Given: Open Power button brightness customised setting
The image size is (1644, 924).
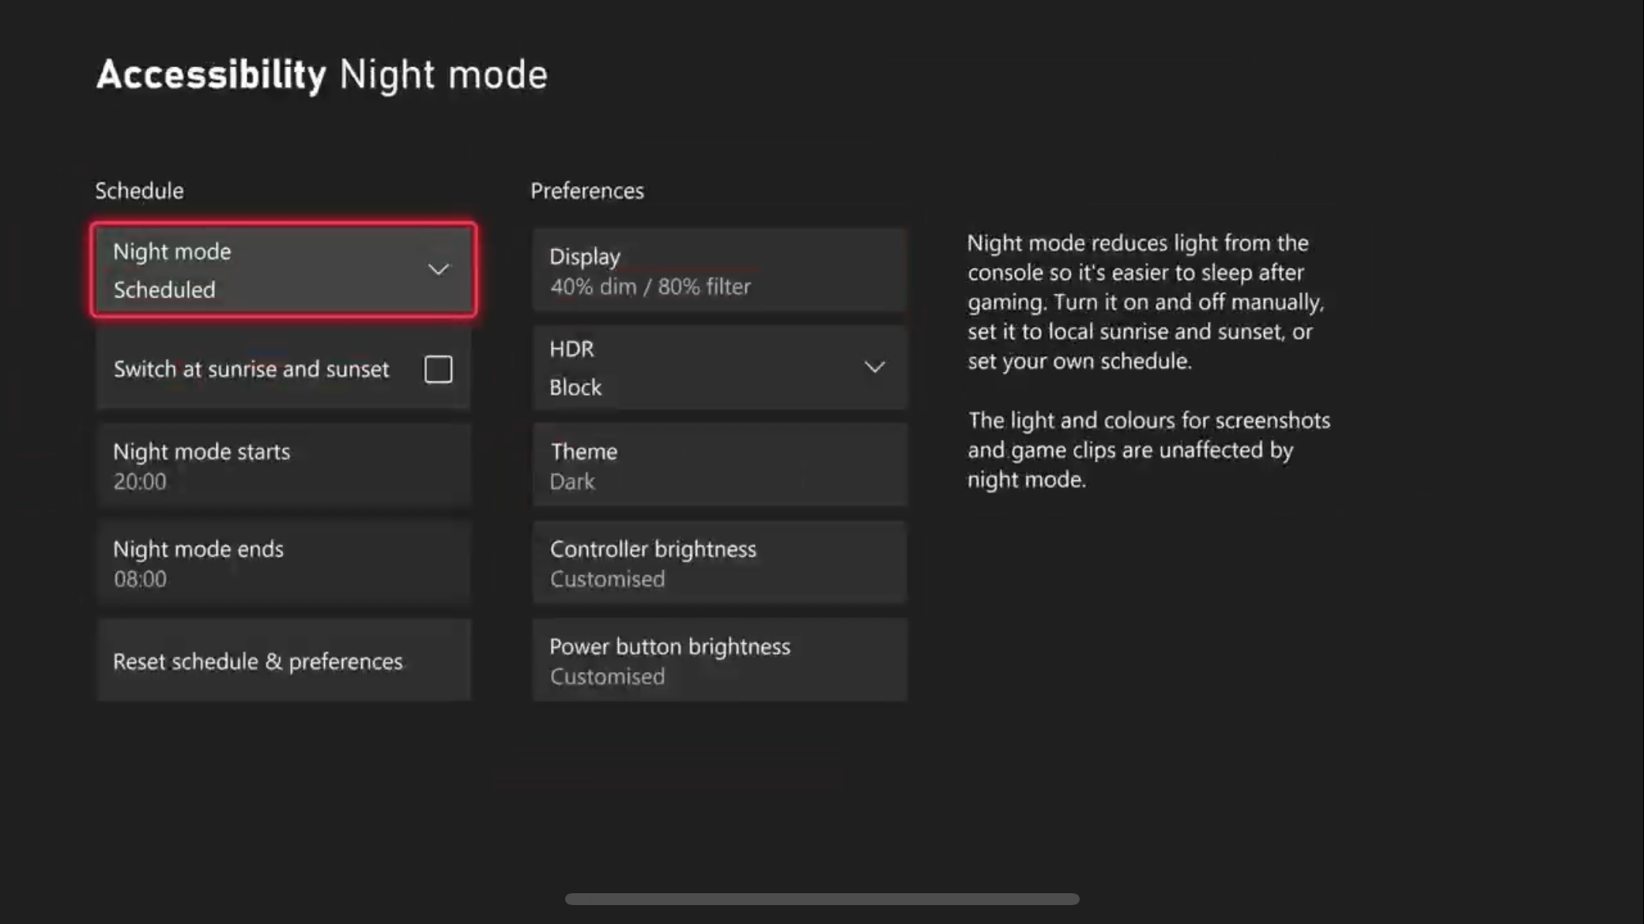Looking at the screenshot, I should [x=718, y=660].
